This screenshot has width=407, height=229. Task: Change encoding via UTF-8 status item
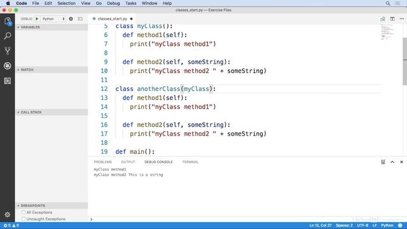(362, 225)
